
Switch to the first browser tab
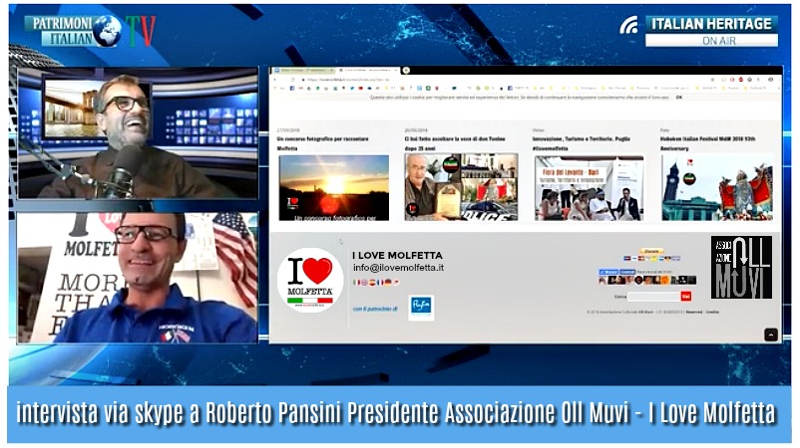pyautogui.click(x=304, y=70)
